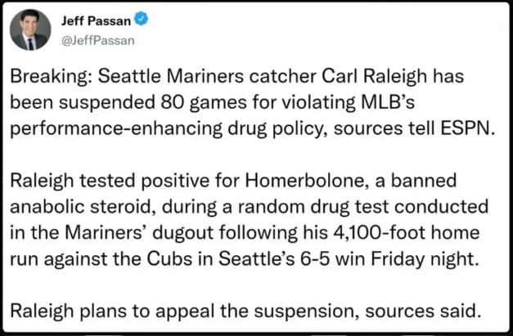
Task: Click the word "Cubs" in the tweet
Action: point(169,259)
